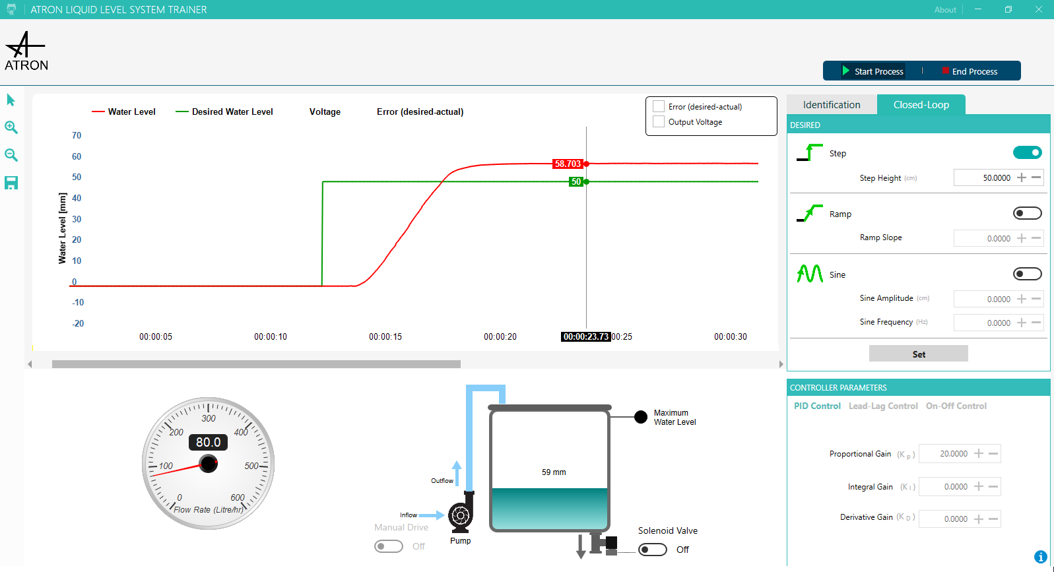The height and width of the screenshot is (572, 1054).
Task: Click the zoom in magnifier icon
Action: tap(11, 128)
